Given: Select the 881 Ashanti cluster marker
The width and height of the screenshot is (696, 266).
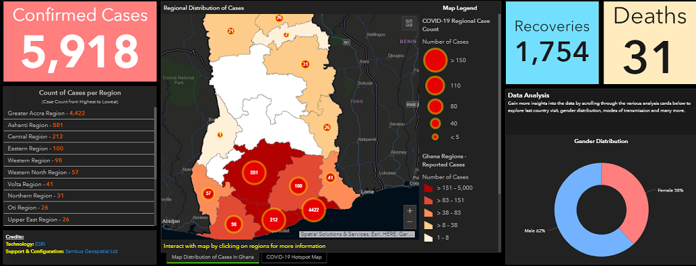Looking at the screenshot, I should coord(254,172).
